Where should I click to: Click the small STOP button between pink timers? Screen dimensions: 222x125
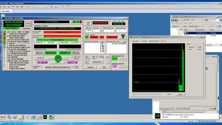coord(58,62)
